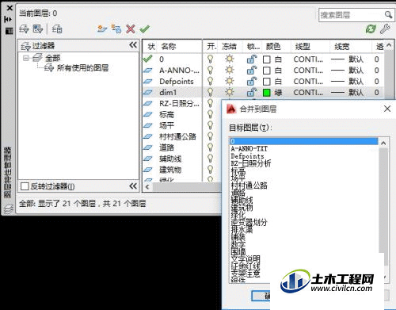
Task: Toggle the on/off bulb for layer 0
Action: (210, 59)
